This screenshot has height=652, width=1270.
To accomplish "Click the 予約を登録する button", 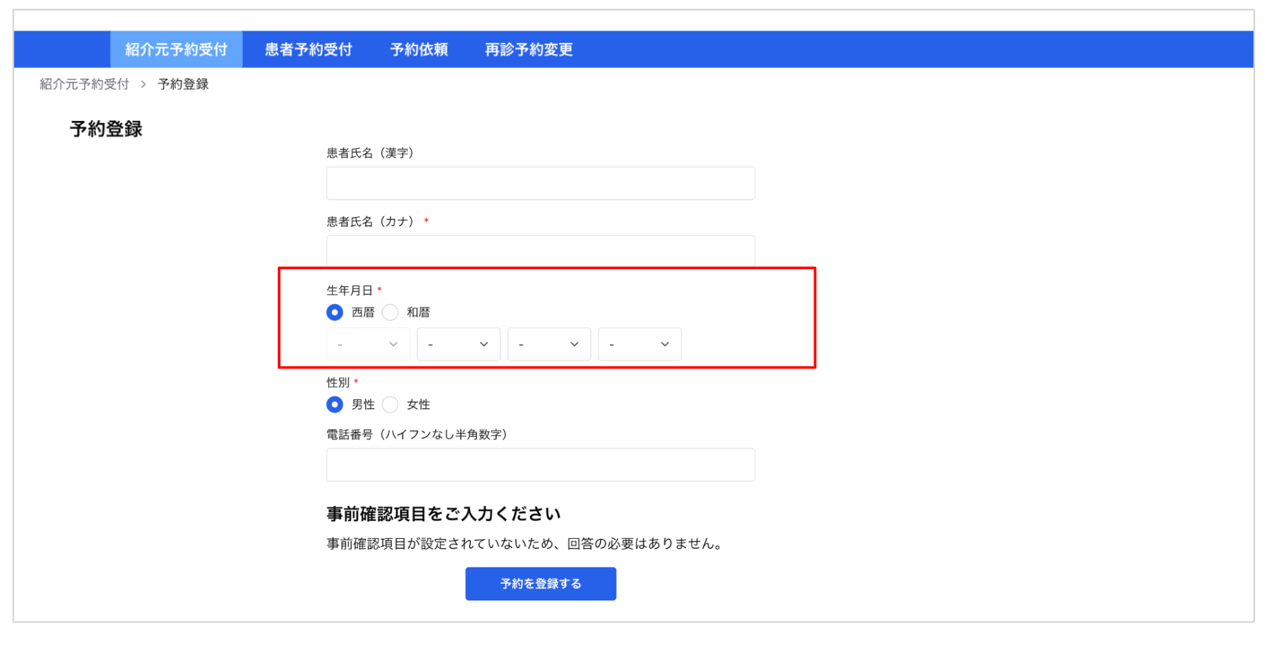I will pyautogui.click(x=540, y=584).
